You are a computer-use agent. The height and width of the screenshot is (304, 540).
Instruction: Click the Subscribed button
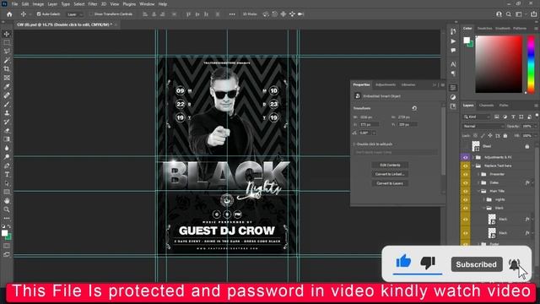pyautogui.click(x=476, y=264)
